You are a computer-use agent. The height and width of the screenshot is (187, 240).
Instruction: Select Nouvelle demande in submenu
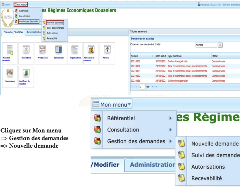click(x=55, y=22)
